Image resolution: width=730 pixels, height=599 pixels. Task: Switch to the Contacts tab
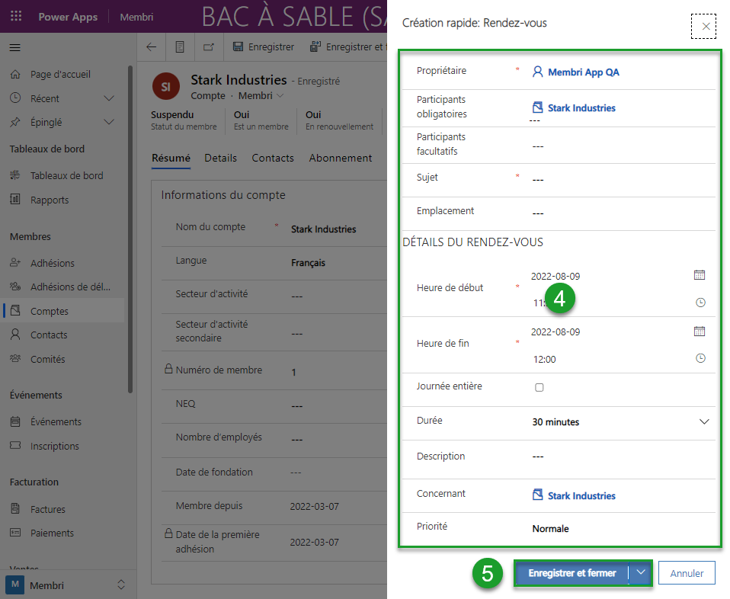273,158
